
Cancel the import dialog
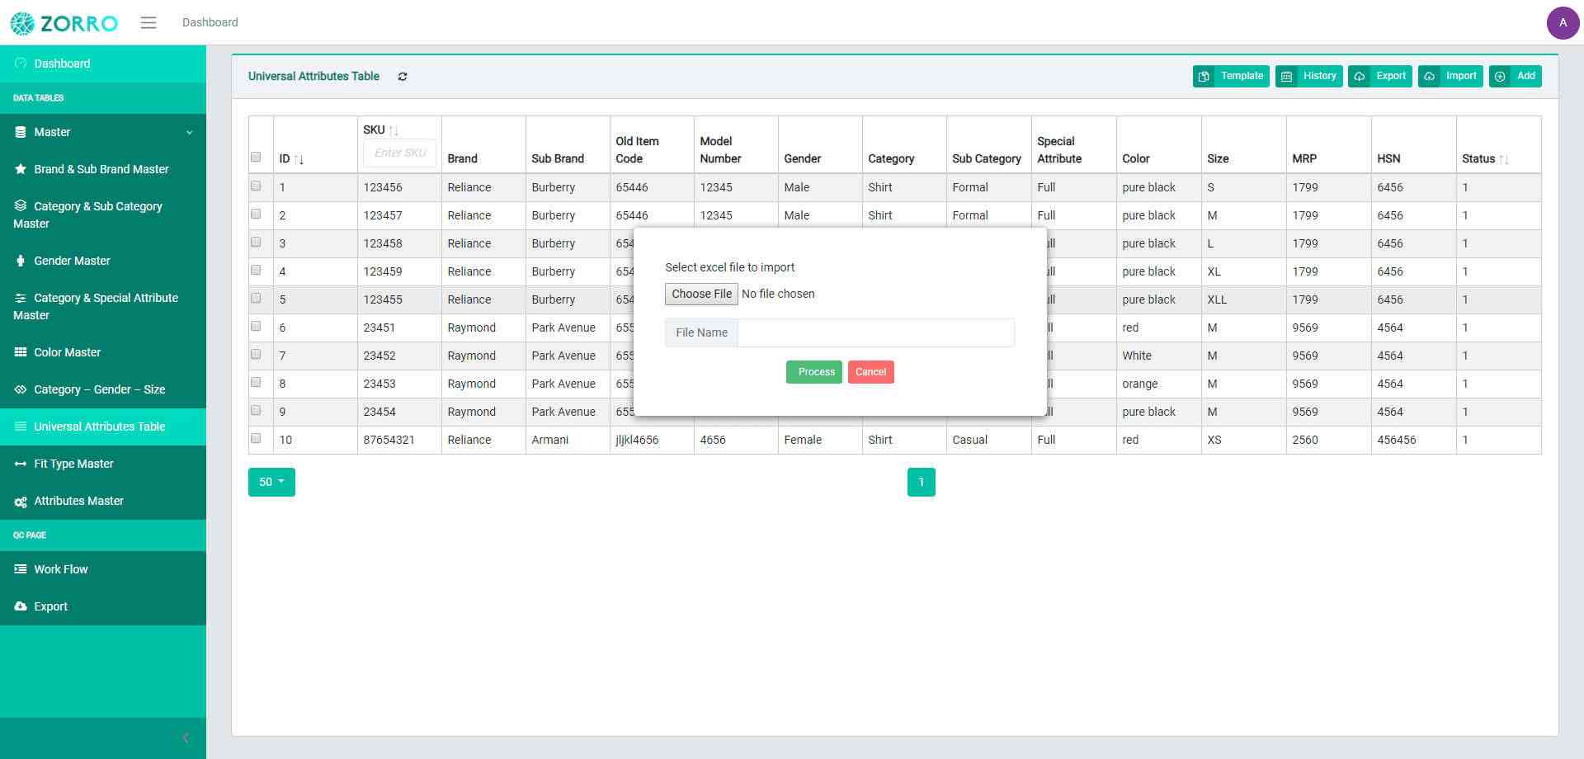tap(870, 372)
